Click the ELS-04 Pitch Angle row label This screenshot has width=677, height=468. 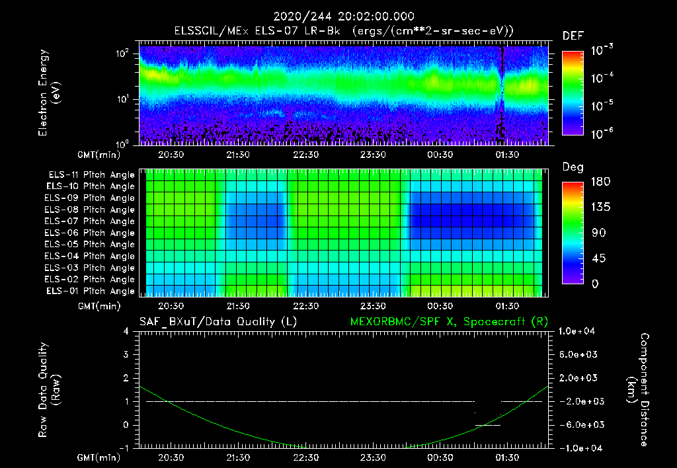tap(89, 256)
